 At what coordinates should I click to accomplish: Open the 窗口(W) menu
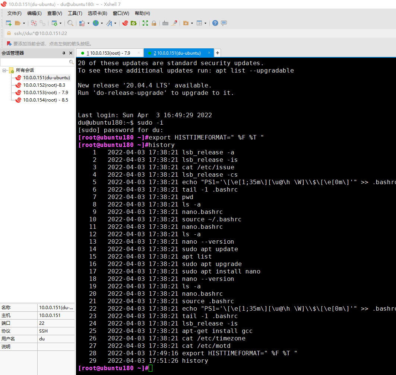121,13
